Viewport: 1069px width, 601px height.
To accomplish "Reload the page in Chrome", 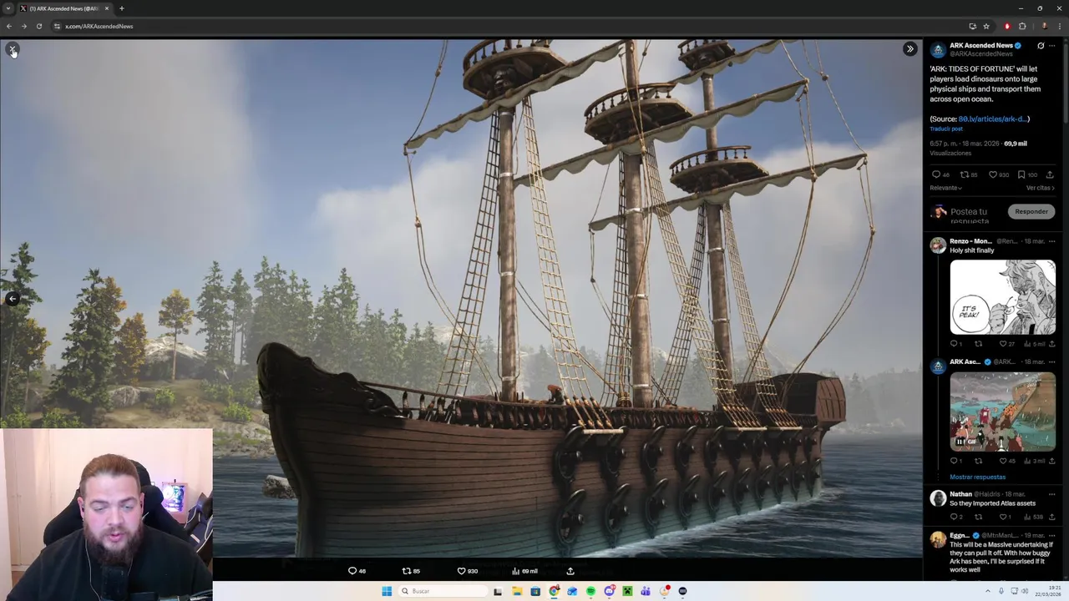I will tap(38, 26).
